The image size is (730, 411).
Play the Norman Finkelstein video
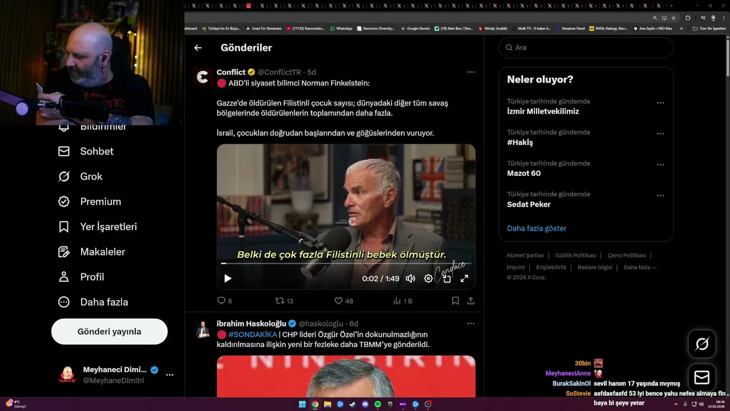tap(228, 279)
